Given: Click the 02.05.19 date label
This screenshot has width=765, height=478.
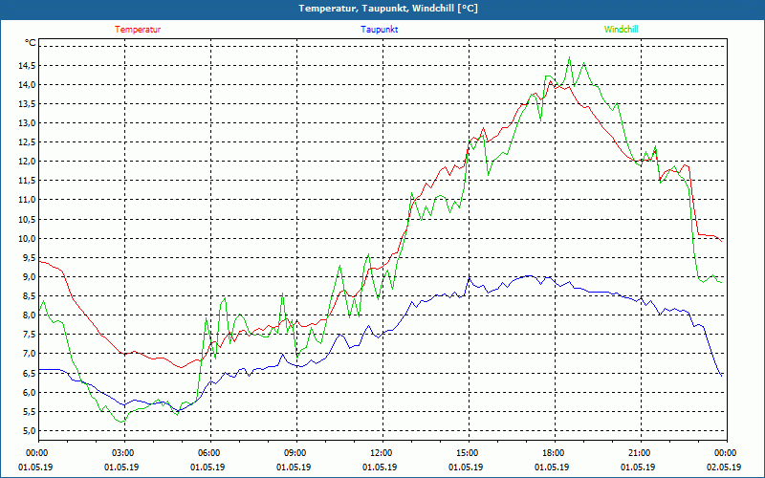Looking at the screenshot, I should point(724,467).
